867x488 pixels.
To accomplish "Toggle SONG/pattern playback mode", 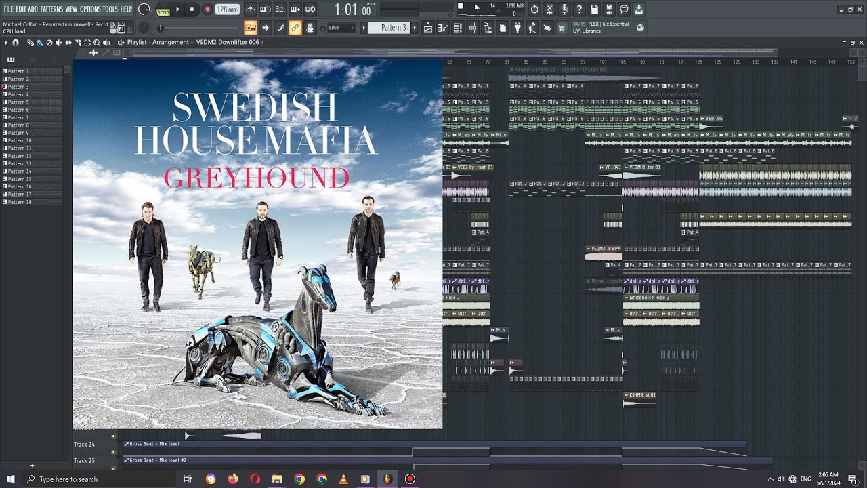I will [163, 10].
